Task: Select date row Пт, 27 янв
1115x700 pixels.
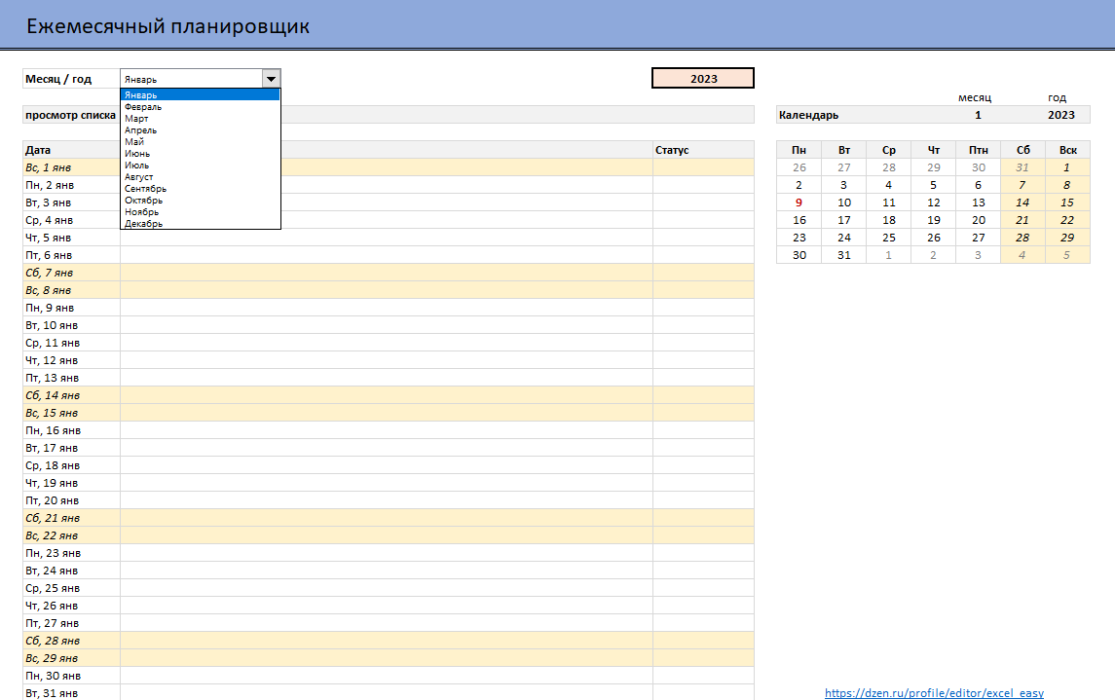Action: [x=71, y=623]
